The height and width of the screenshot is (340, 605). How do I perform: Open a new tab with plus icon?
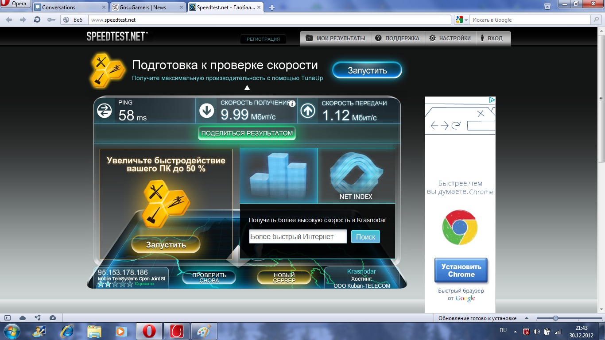pos(272,8)
